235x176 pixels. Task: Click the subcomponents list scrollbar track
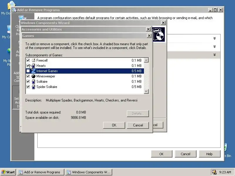(146, 76)
